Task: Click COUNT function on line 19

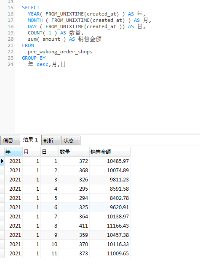Action: [35, 33]
